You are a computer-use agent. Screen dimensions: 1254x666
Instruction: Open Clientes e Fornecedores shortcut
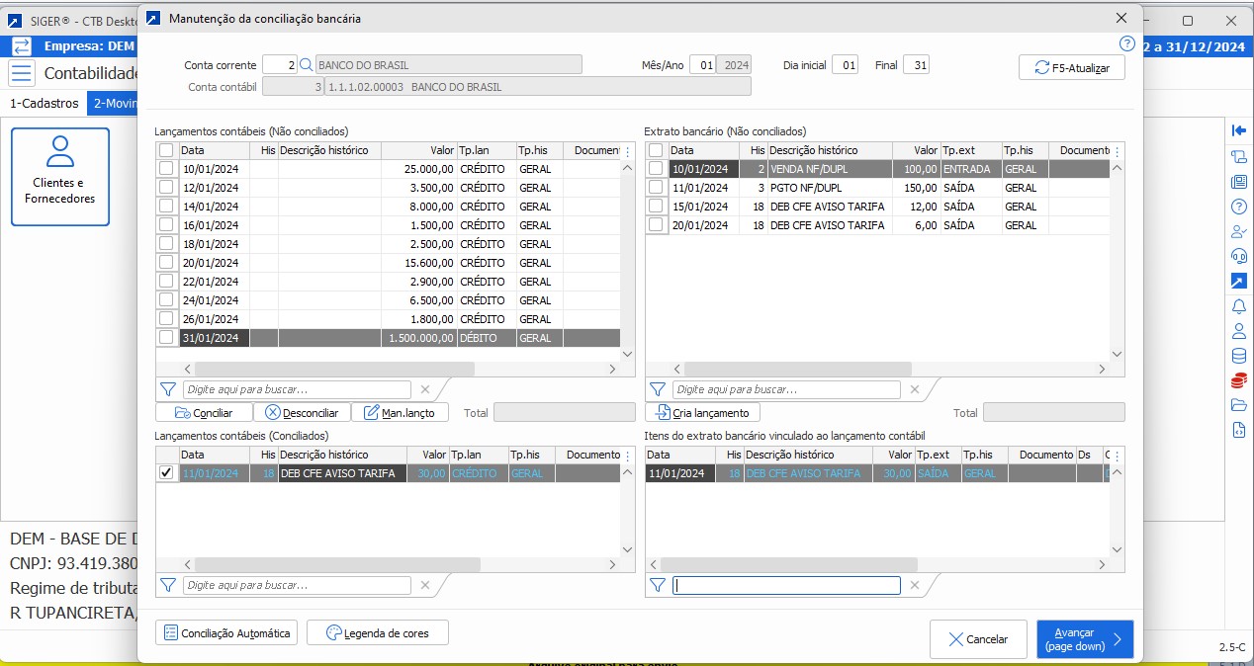[60, 176]
